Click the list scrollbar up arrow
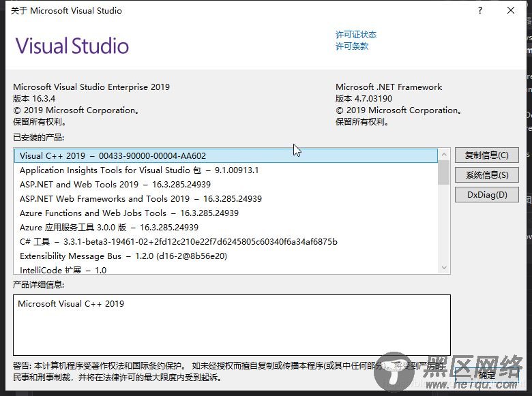The image size is (532, 396). (444, 155)
